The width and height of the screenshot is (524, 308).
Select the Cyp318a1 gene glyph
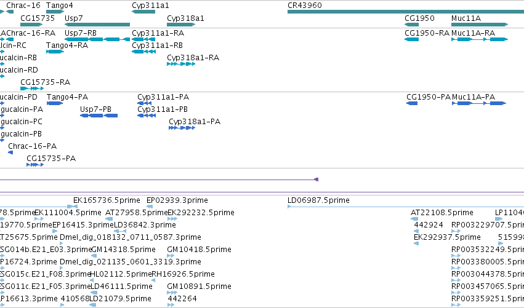[181, 25]
